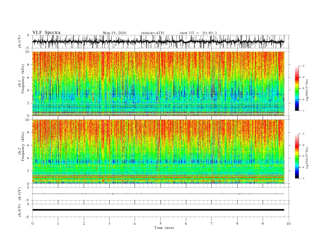The image size is (325, 251).
Task: Click the ch.1 "Frequency (kHz)" axis label
Action: [23, 79]
